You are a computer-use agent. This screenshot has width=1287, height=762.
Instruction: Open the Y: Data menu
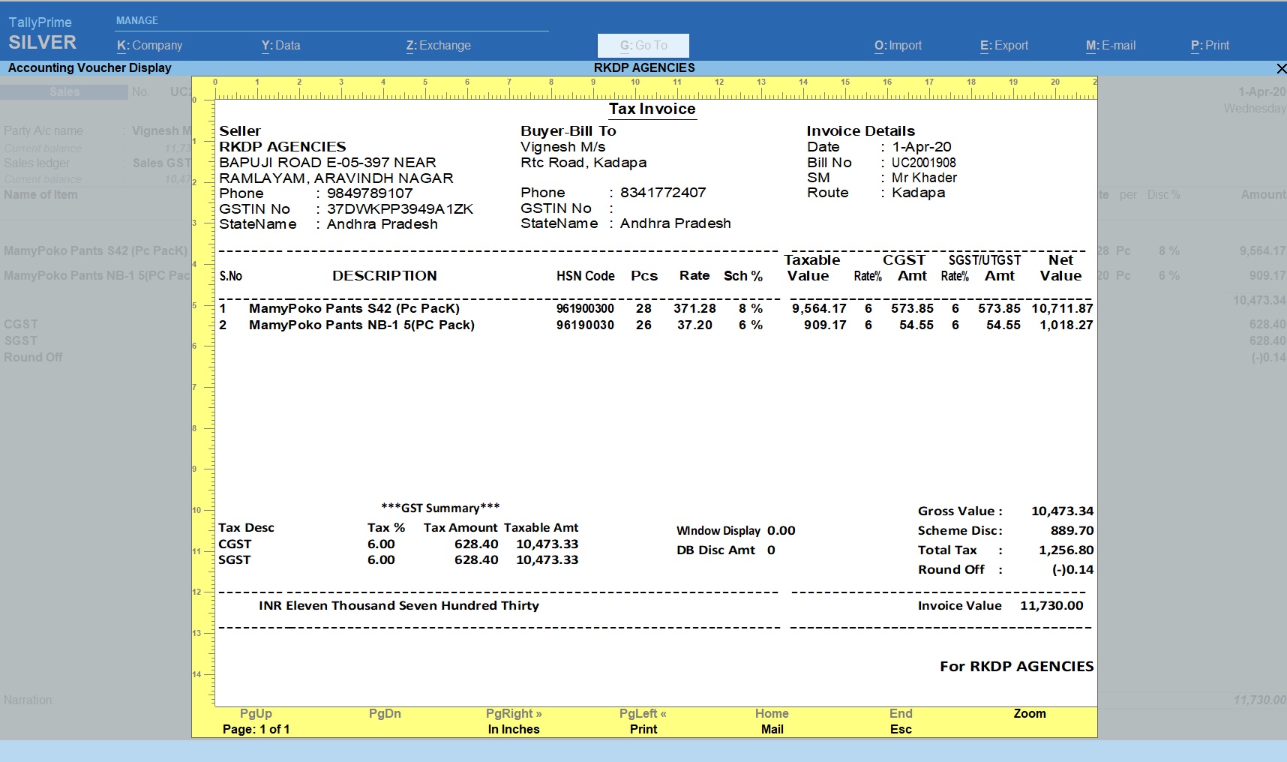point(280,46)
